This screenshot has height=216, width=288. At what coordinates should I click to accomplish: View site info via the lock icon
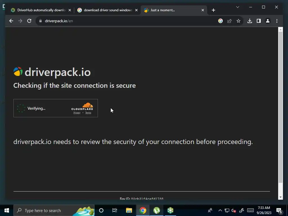[40, 21]
